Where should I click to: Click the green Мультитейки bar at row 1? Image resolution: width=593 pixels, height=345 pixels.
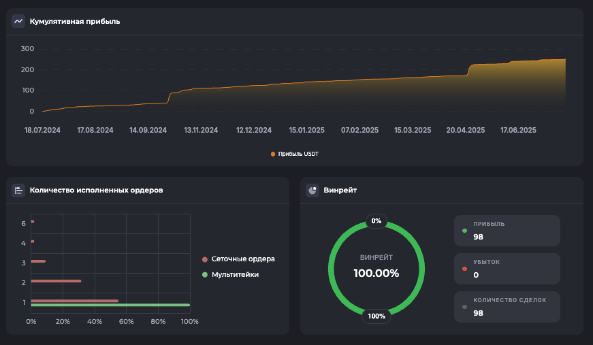click(110, 305)
